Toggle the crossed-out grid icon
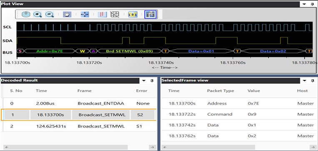Image resolution: width=318 pixels, height=151 pixels. pyautogui.click(x=115, y=15)
